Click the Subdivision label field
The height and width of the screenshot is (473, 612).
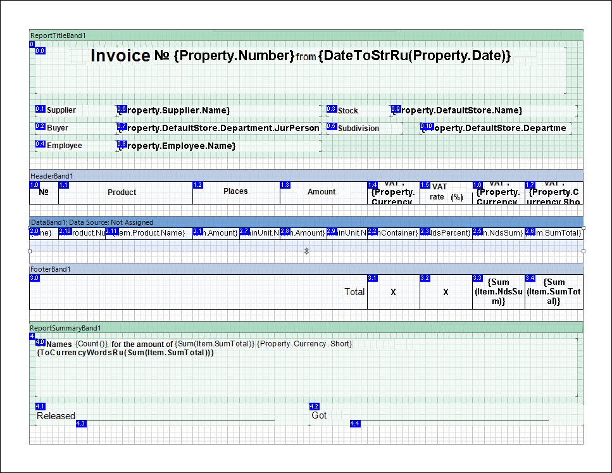click(x=364, y=128)
